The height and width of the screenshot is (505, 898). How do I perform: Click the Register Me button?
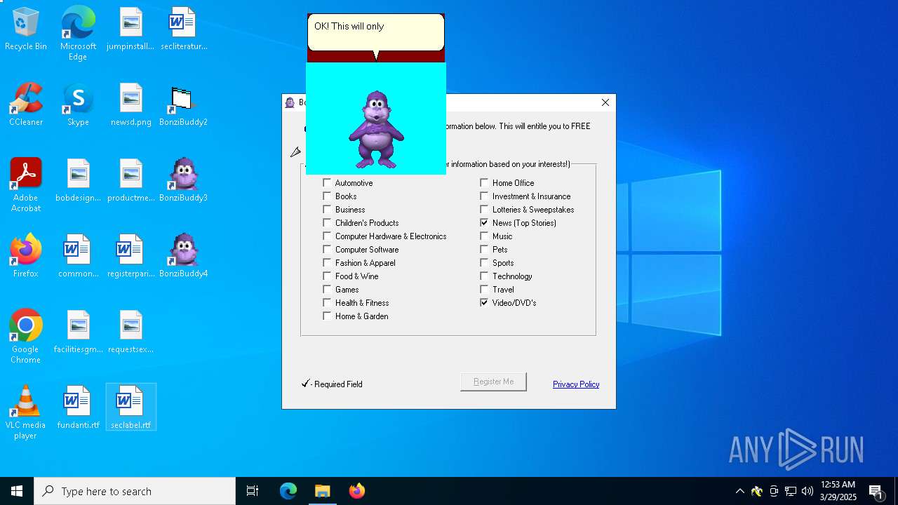493,382
